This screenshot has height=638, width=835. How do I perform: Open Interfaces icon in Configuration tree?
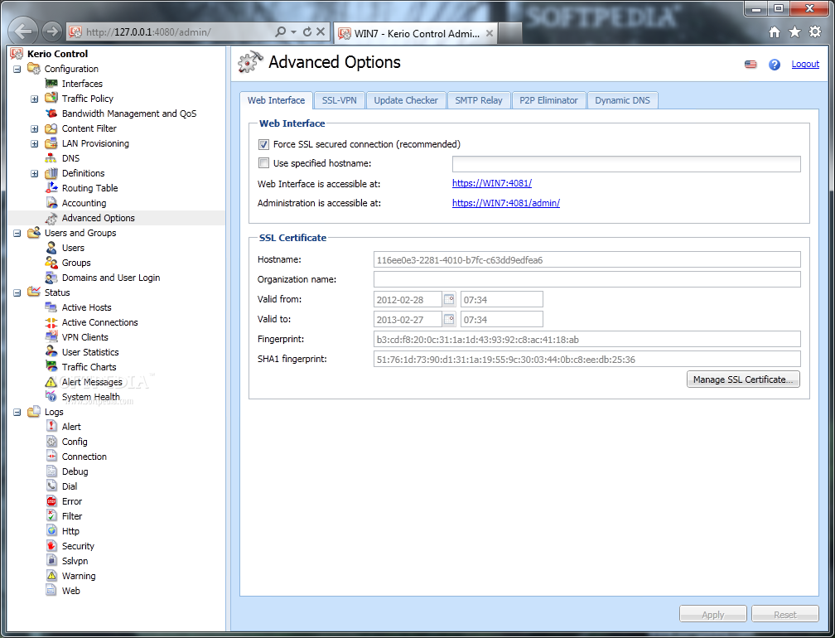[51, 84]
